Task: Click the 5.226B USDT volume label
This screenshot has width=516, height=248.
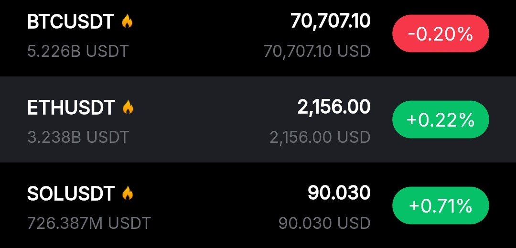Action: pyautogui.click(x=78, y=51)
